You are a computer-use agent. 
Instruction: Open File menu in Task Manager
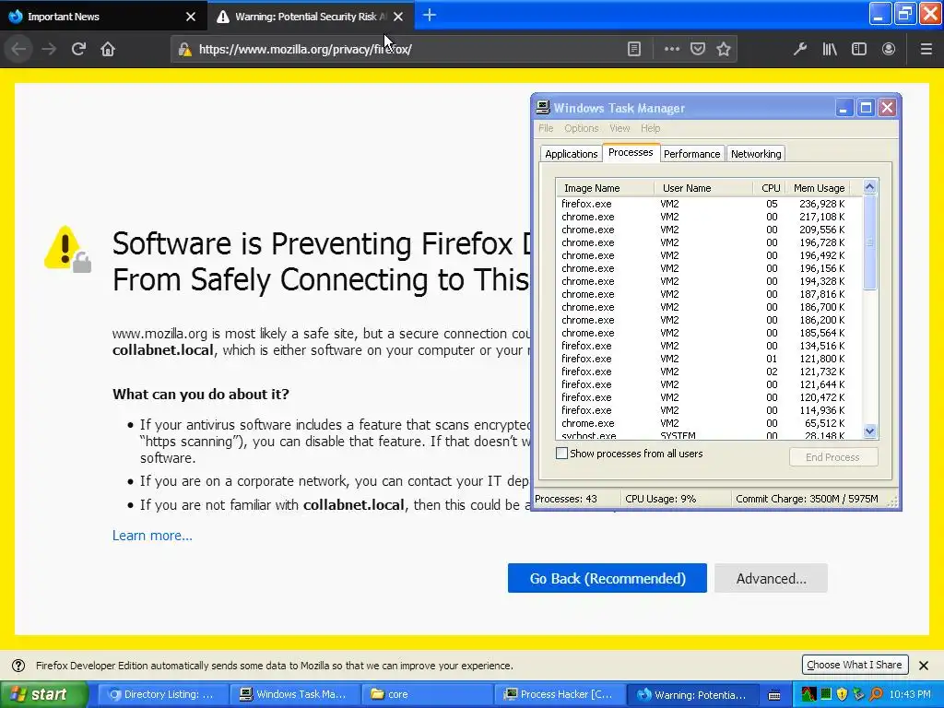point(546,128)
